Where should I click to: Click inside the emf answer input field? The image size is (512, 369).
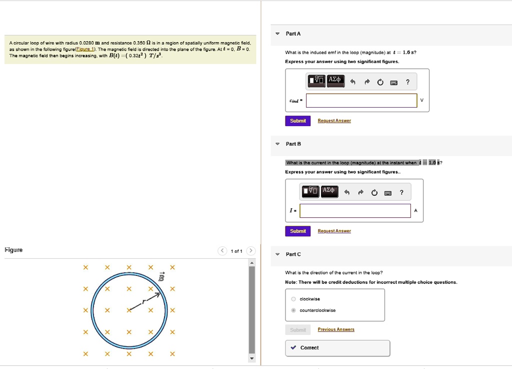[x=361, y=100]
